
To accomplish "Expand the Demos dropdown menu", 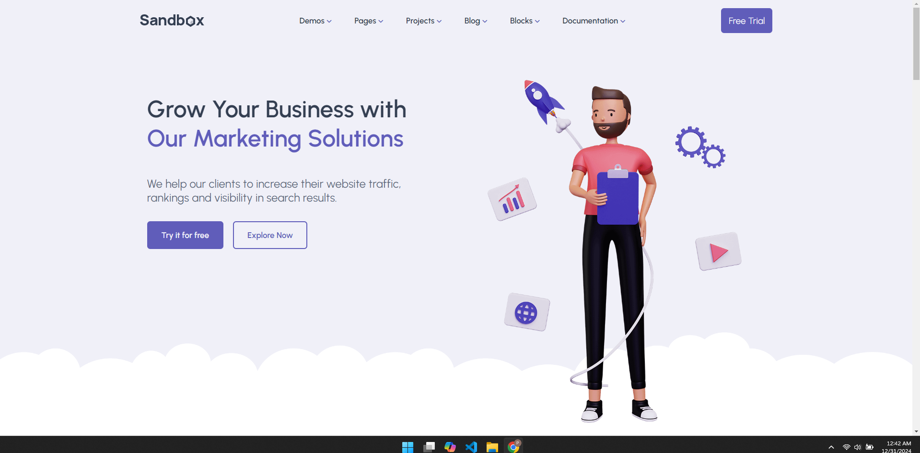I will 315,21.
